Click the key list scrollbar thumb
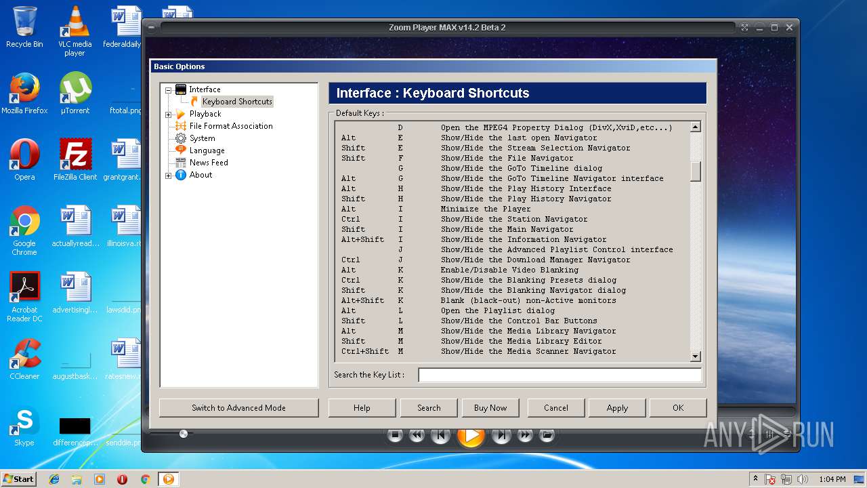 pyautogui.click(x=696, y=171)
